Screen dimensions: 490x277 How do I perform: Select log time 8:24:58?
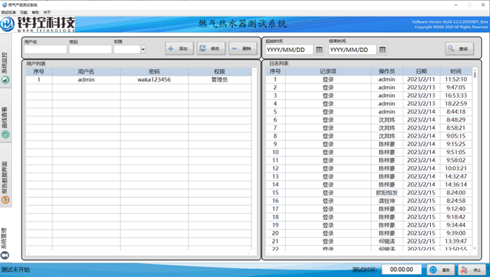[x=456, y=201]
